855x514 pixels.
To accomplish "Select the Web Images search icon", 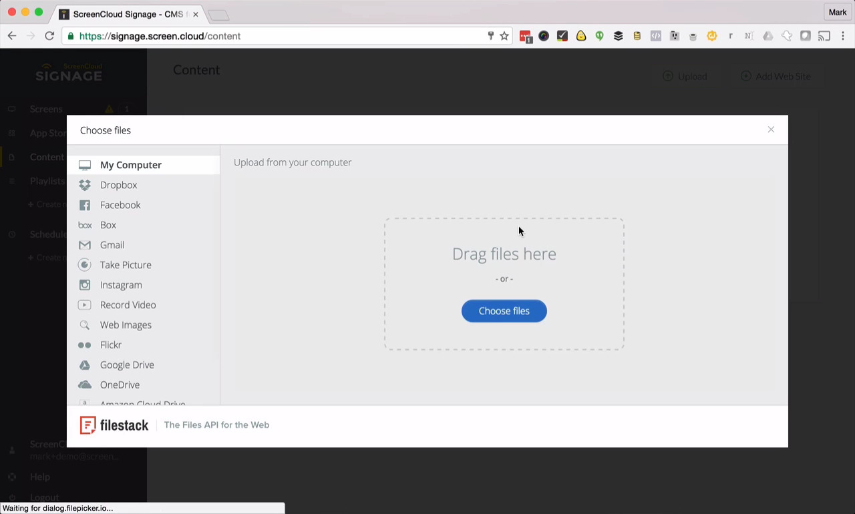I will pos(85,325).
